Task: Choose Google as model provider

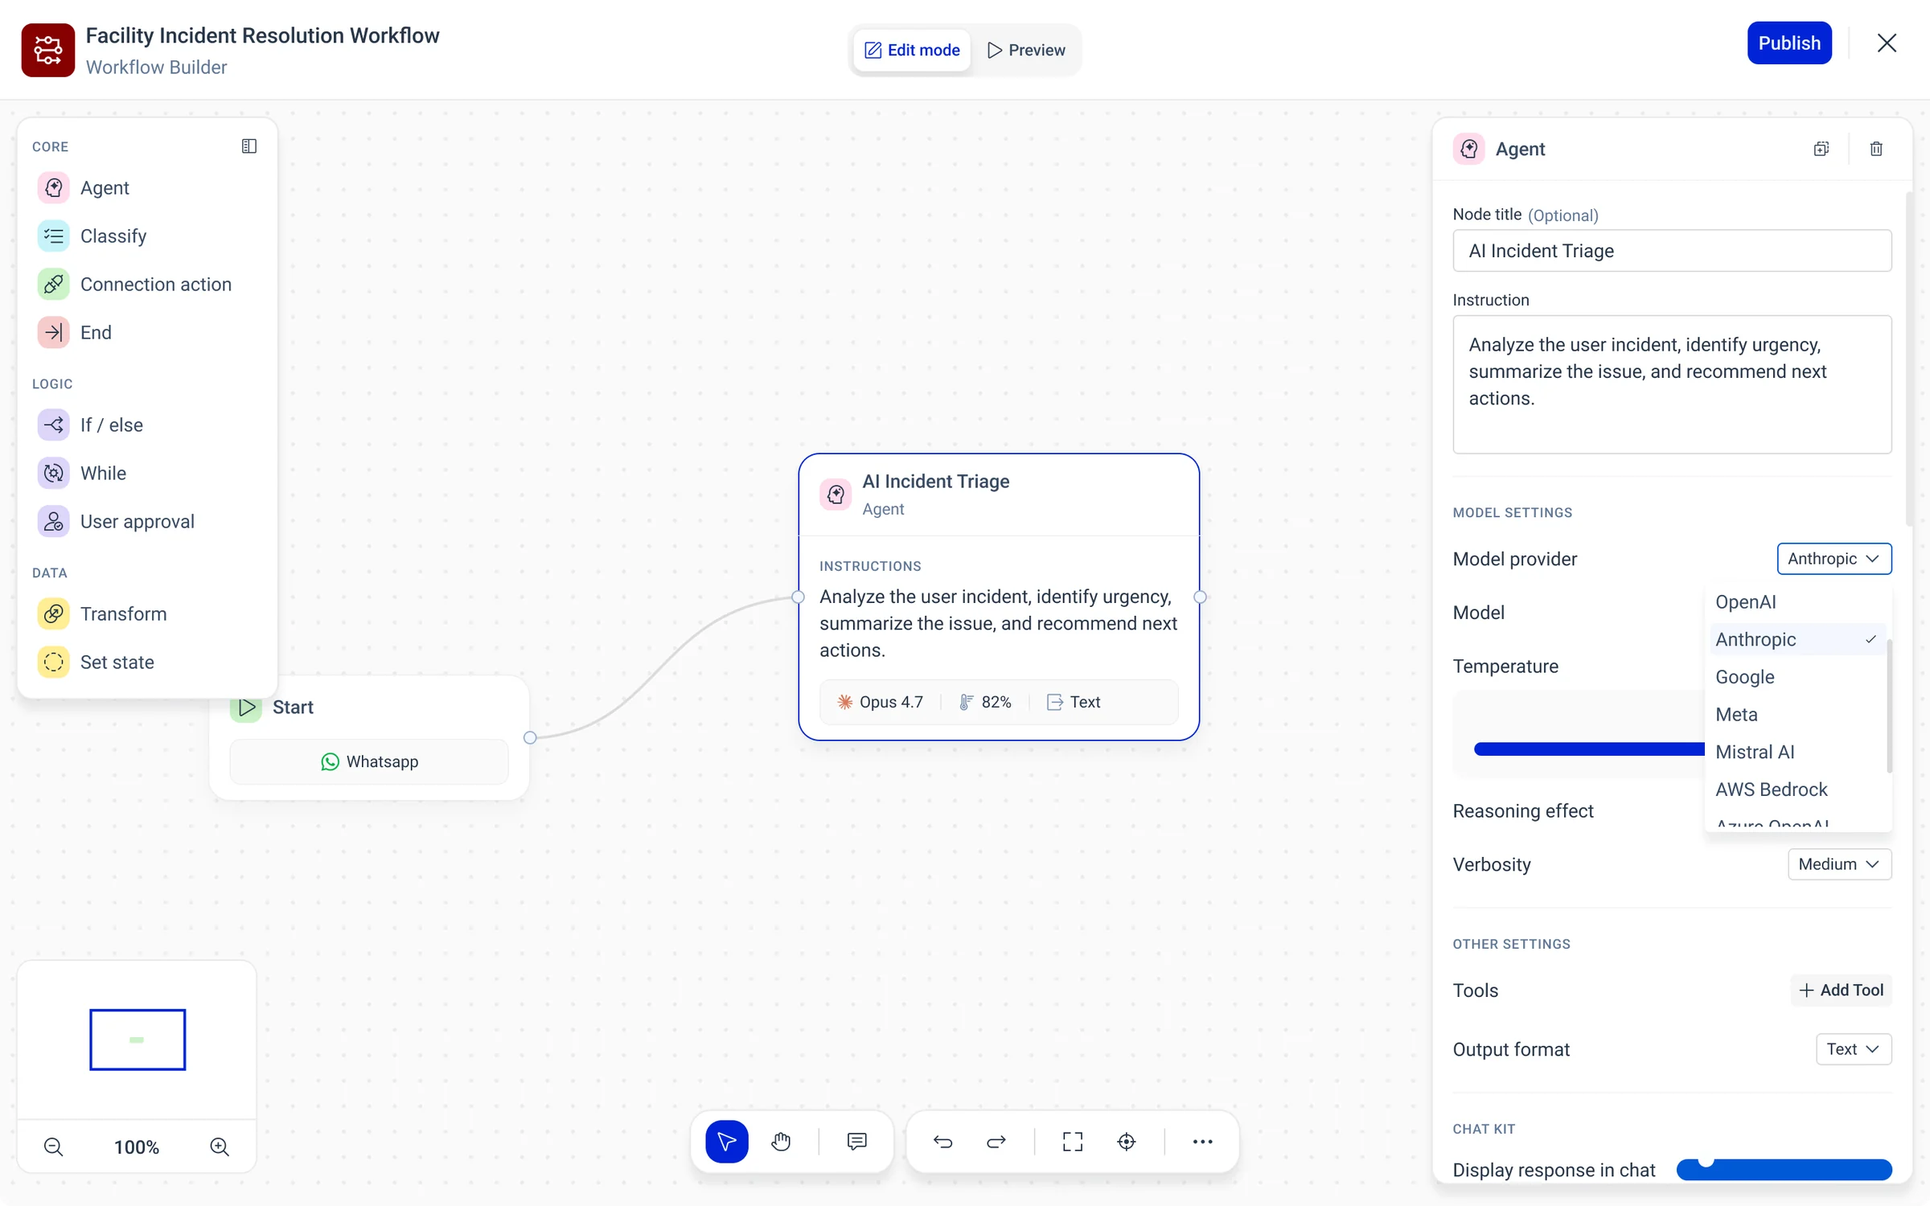Action: (1798, 677)
